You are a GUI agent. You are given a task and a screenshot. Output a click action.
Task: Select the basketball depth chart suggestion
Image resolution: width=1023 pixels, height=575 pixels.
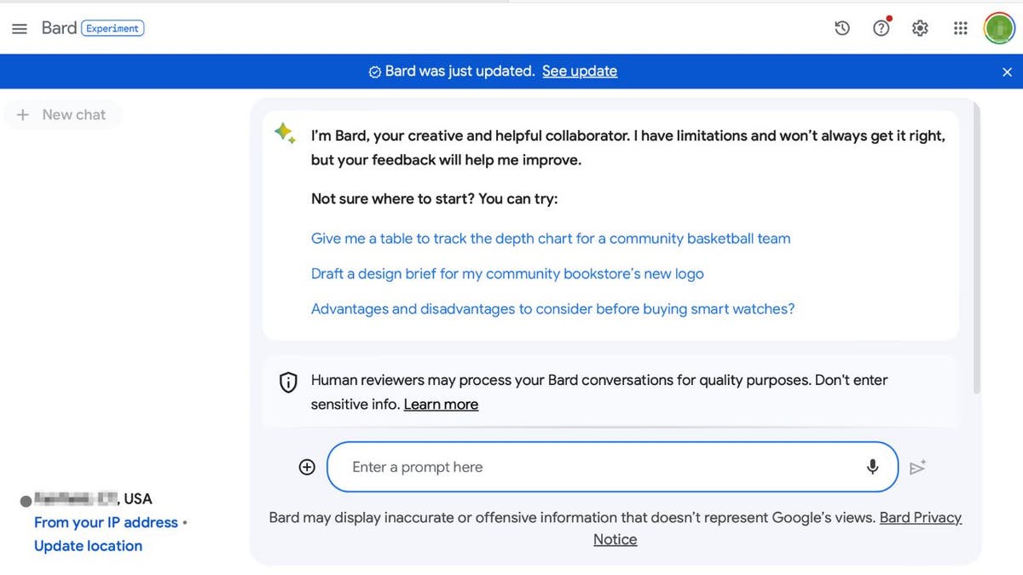[551, 239]
